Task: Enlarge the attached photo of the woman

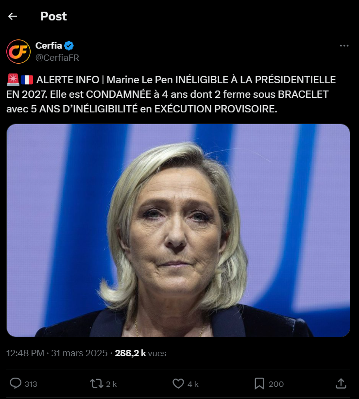Action: pos(178,230)
